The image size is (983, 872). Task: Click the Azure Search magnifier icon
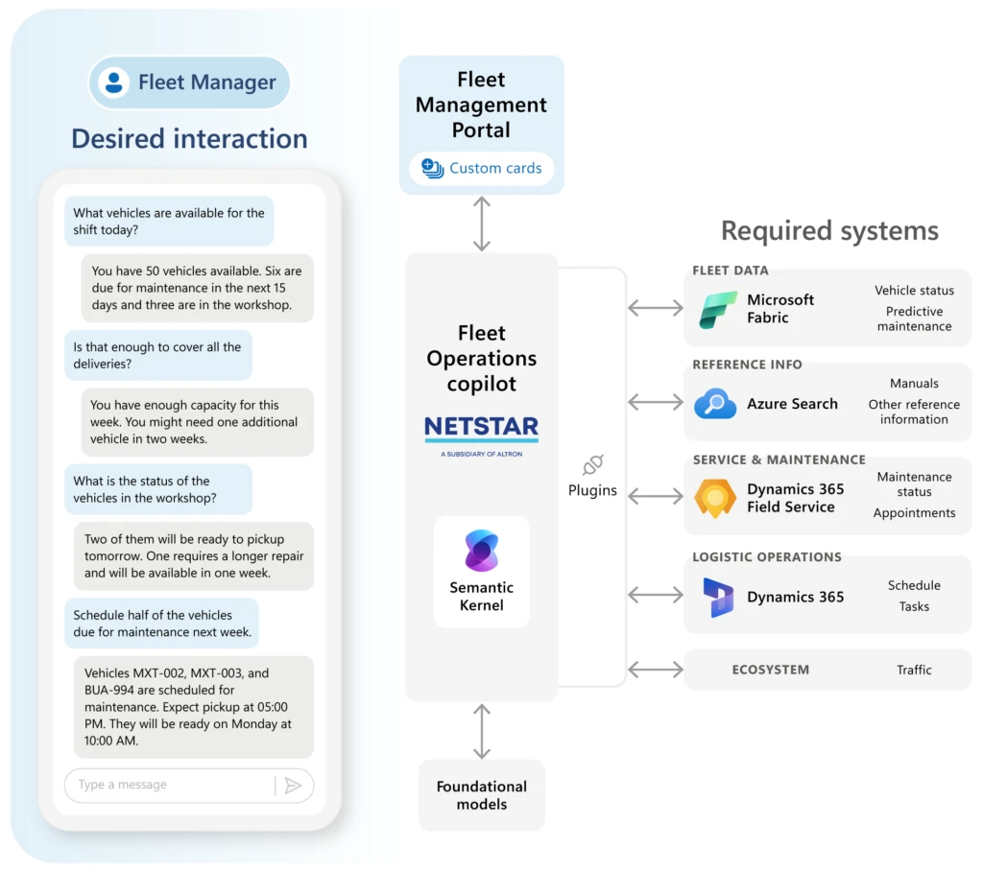point(713,403)
